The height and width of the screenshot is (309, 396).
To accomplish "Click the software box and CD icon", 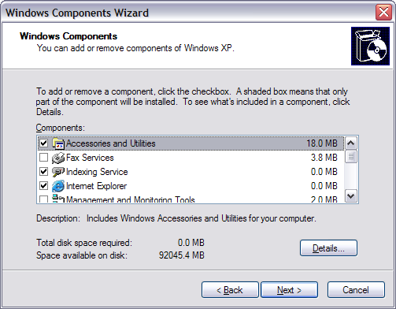I will pyautogui.click(x=370, y=46).
